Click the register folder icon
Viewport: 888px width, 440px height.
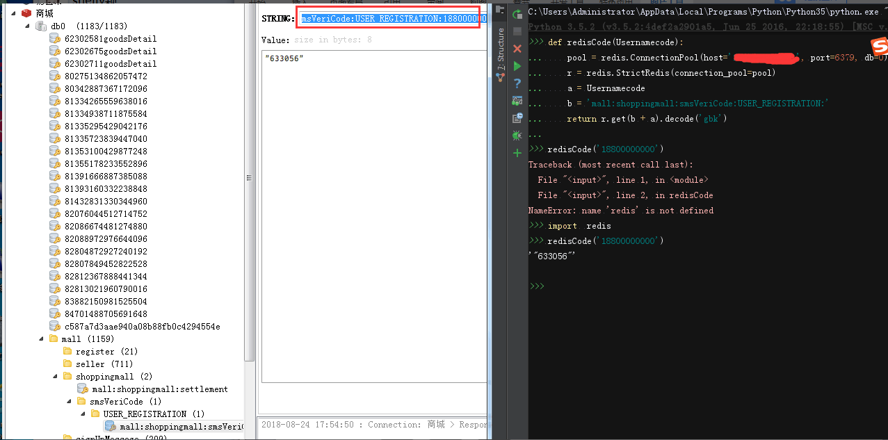coord(68,352)
